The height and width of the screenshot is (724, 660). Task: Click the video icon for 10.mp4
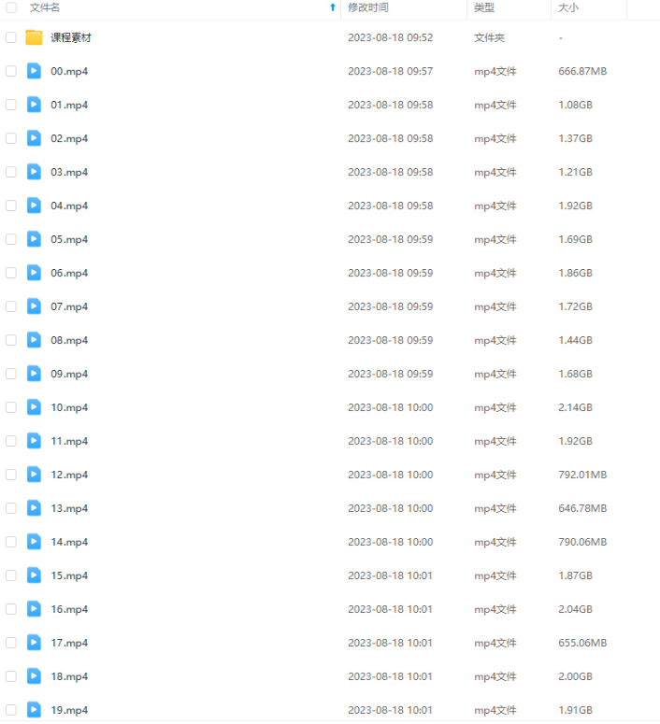[34, 407]
